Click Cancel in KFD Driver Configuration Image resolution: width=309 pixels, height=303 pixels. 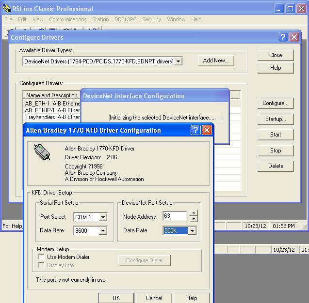click(154, 298)
